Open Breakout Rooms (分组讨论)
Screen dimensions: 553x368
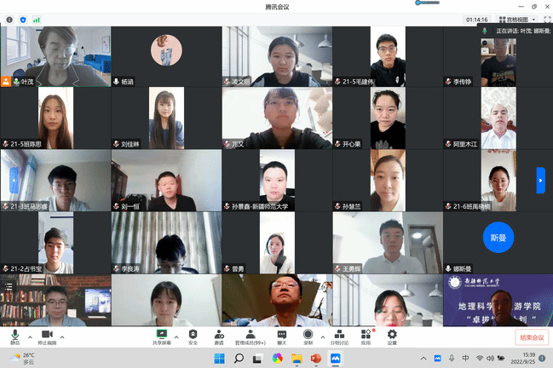click(339, 335)
